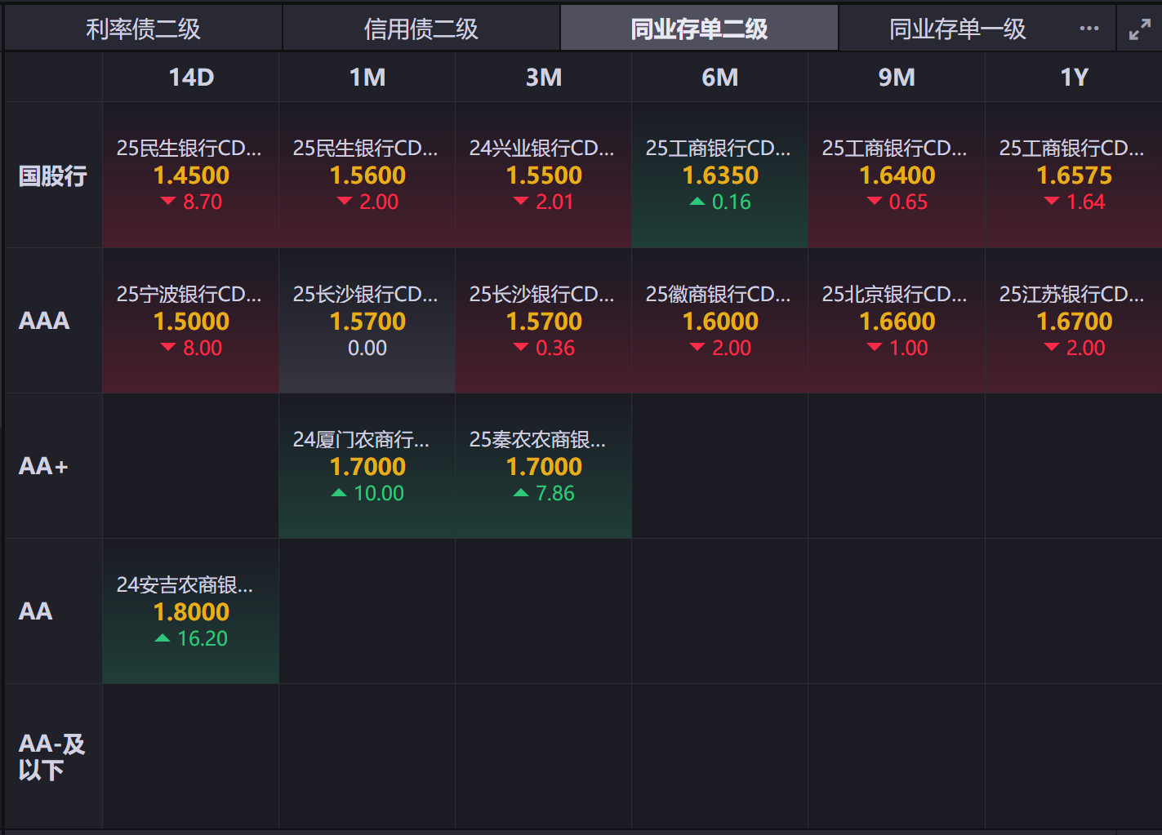
Task: Open 25工商银行CD cell at 1.6400
Action: pyautogui.click(x=897, y=175)
